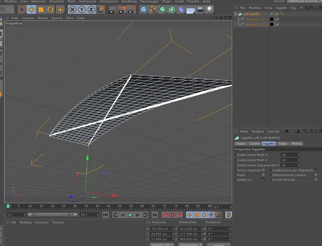Toggle automatic keyframing button
Screen dimensions: 322x246
pos(172,215)
